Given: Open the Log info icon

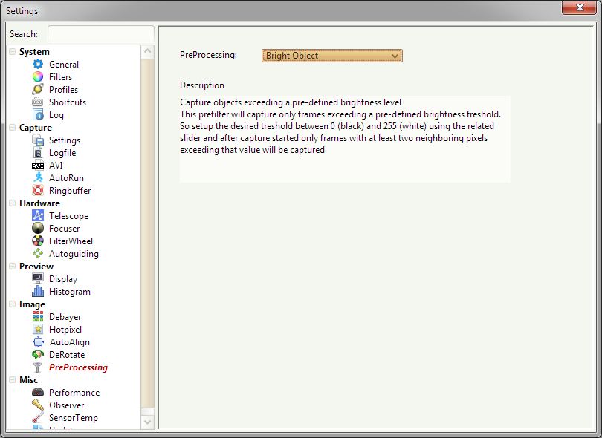Looking at the screenshot, I should pos(38,114).
